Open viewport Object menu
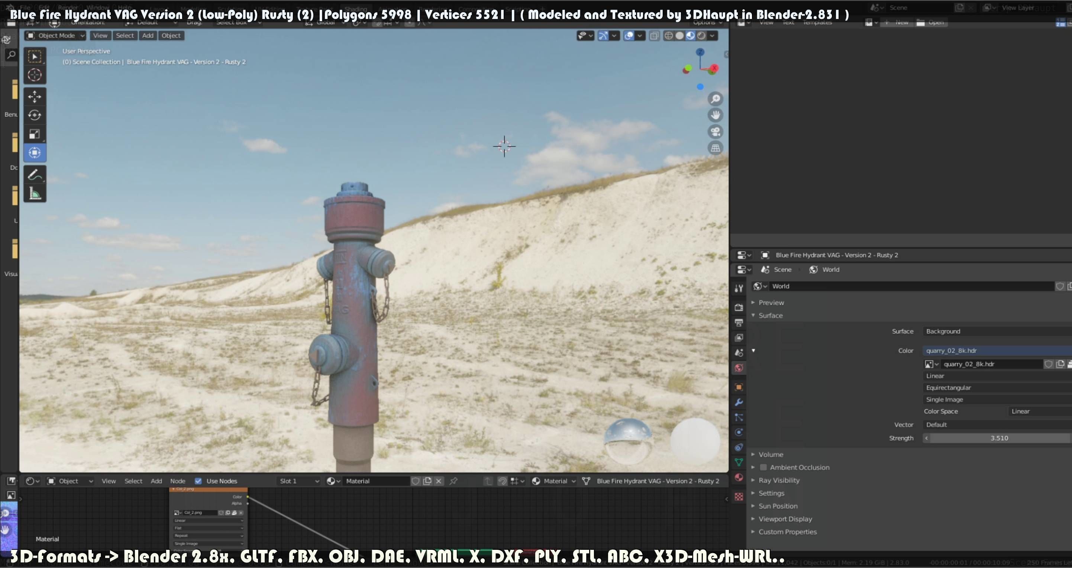This screenshot has height=568, width=1072. pos(171,36)
